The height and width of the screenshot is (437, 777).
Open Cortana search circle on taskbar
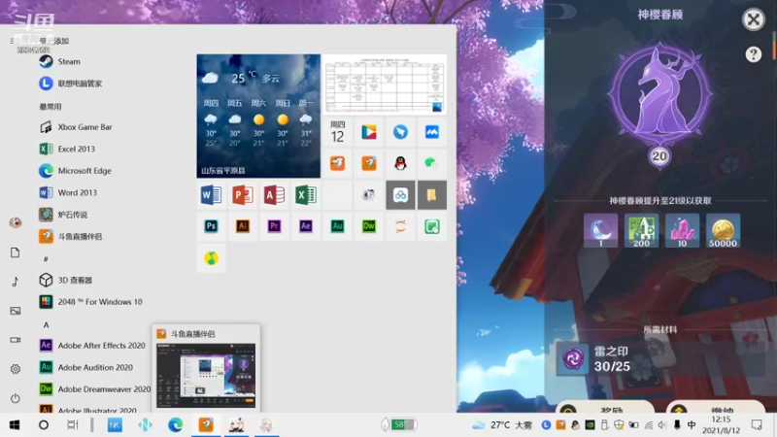(x=44, y=425)
